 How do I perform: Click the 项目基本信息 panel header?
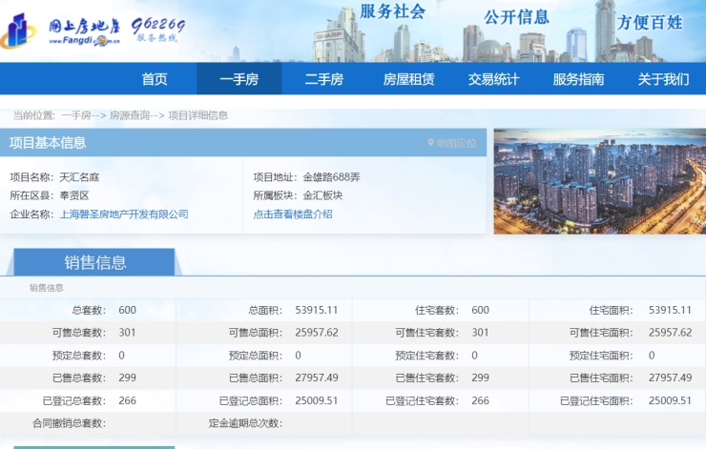pos(48,143)
